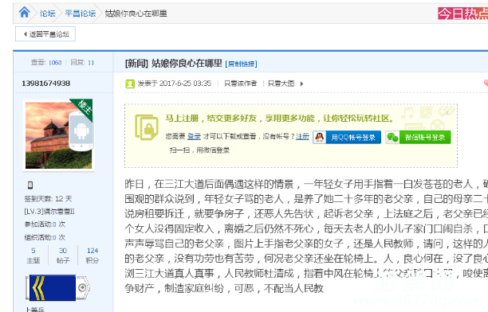
Task: Open the [新闻] category tag
Action: [136, 64]
